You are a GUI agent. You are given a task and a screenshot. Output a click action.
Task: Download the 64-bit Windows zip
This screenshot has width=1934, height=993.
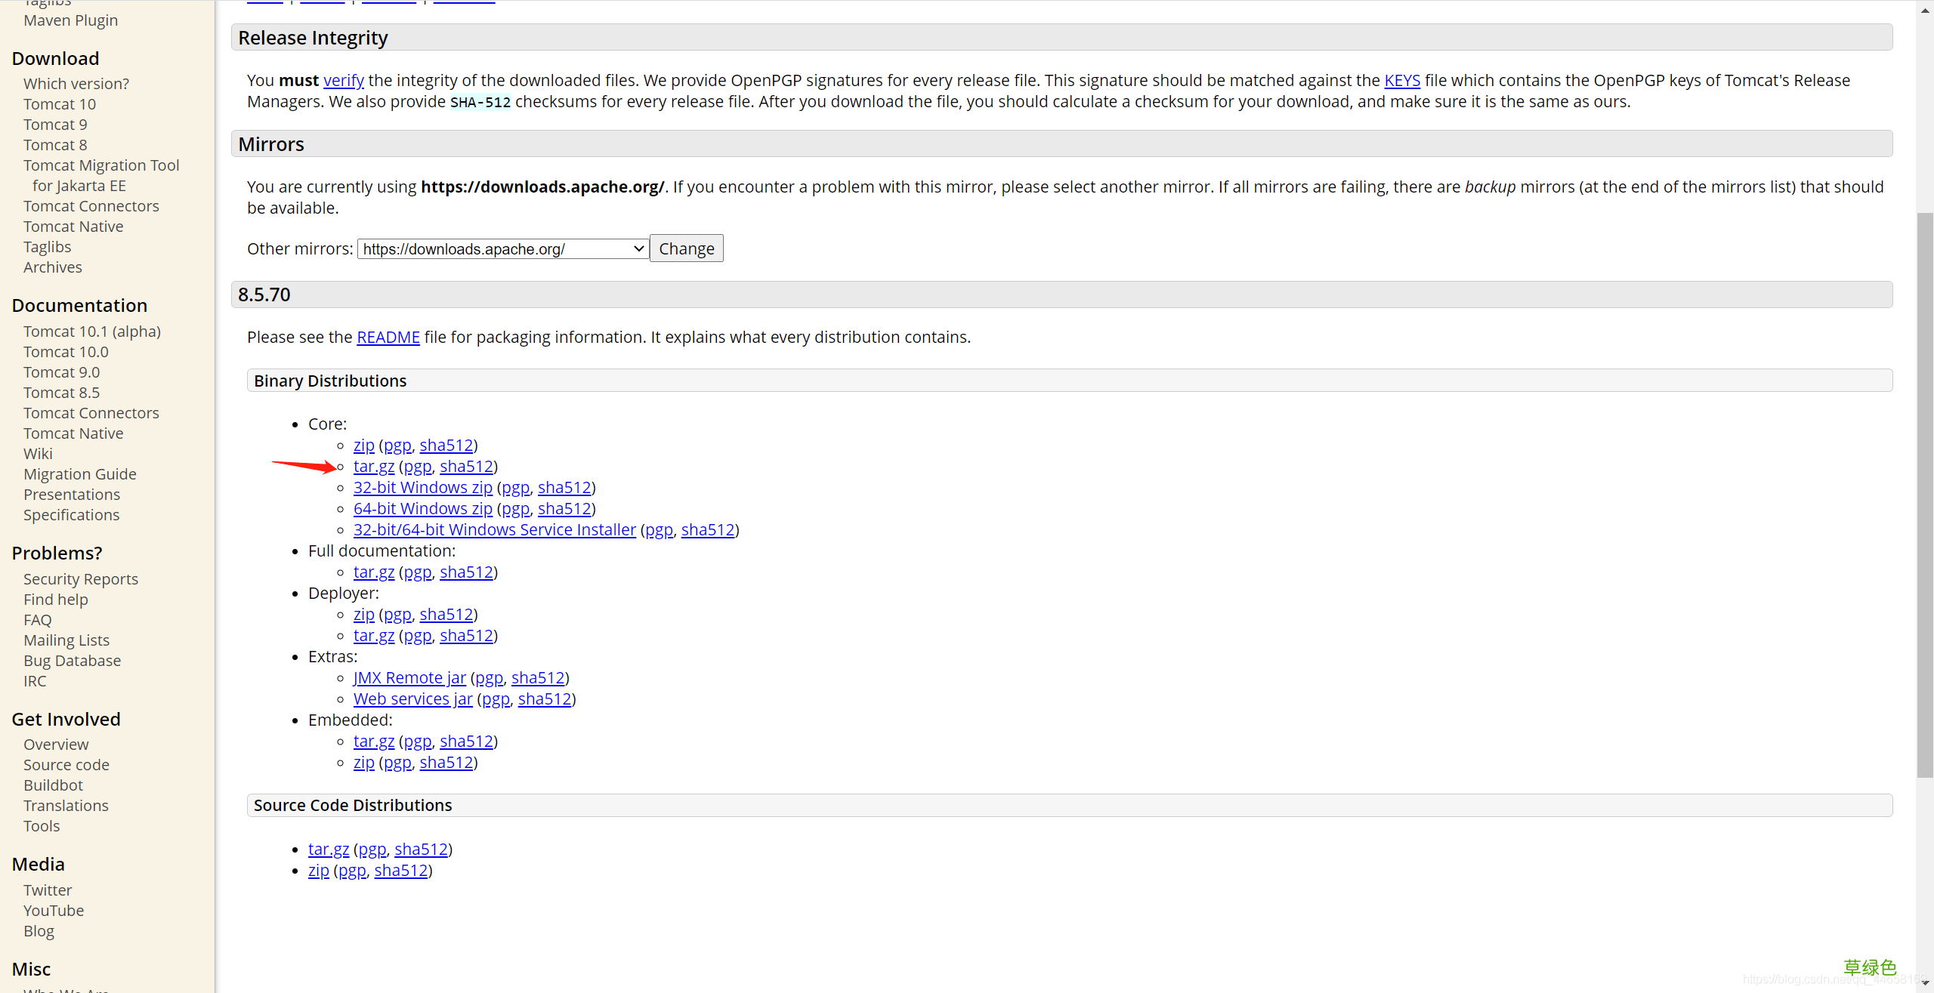pos(422,509)
